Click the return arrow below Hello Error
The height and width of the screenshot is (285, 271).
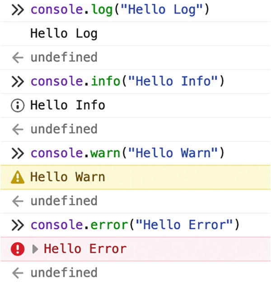[17, 273]
